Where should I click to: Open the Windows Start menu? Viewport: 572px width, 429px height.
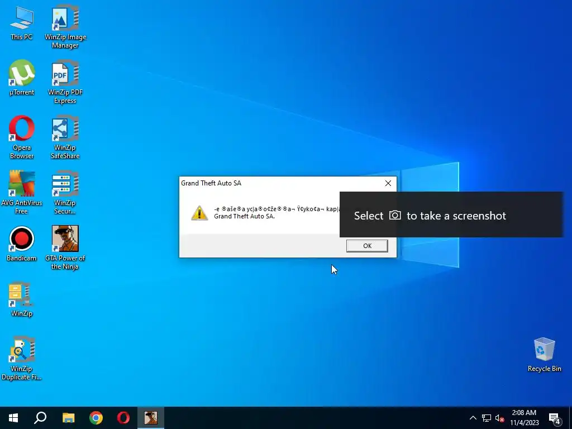(x=13, y=418)
